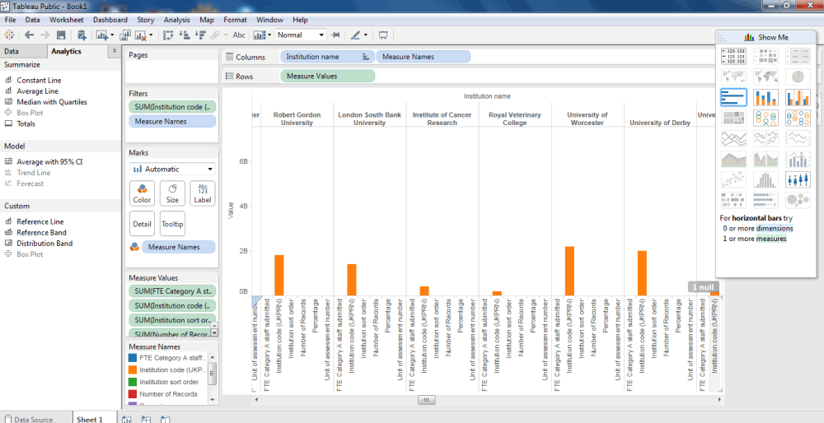Pick the box-and-whisker plot in Show Me
The width and height of the screenshot is (824, 423).
[798, 179]
